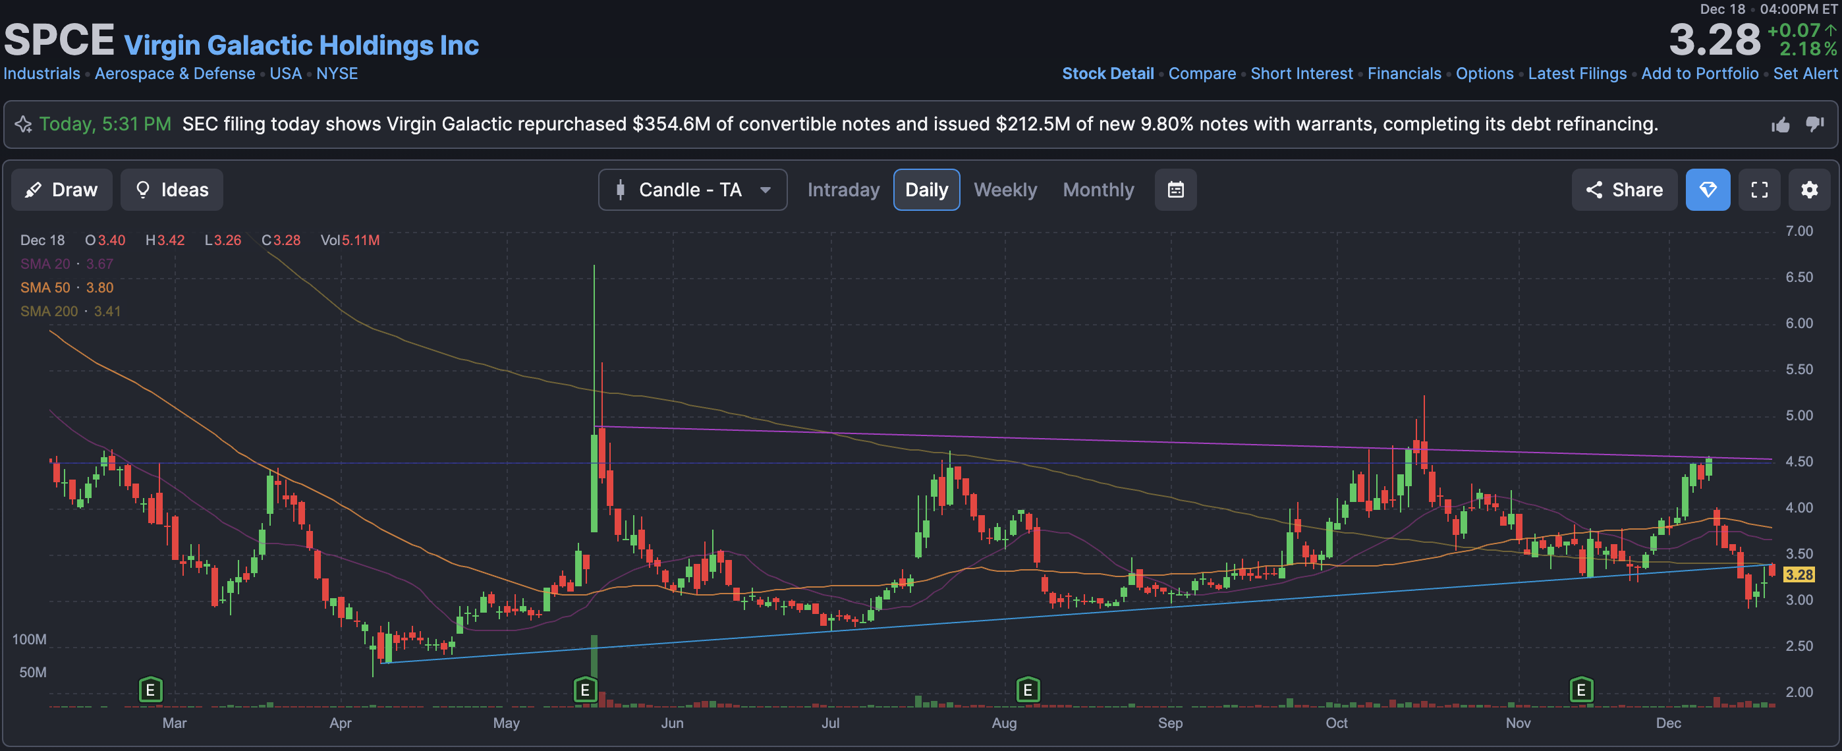1842x751 pixels.
Task: Enter fullscreen chart mode
Action: [1758, 190]
